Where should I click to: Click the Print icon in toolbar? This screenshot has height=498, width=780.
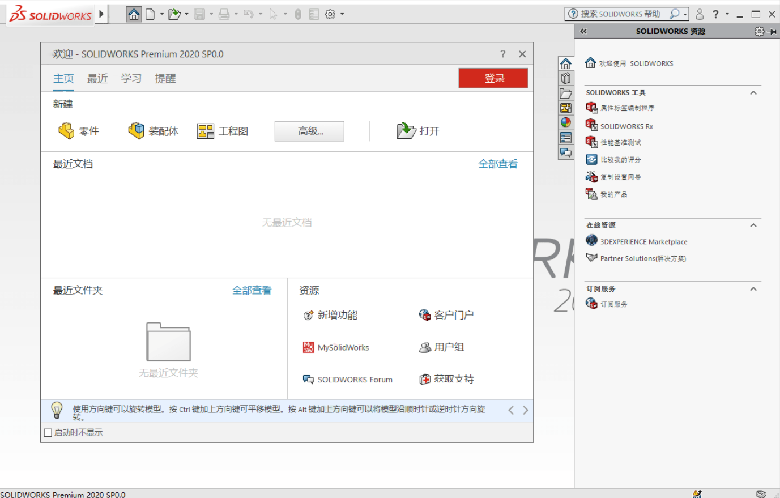click(x=224, y=14)
